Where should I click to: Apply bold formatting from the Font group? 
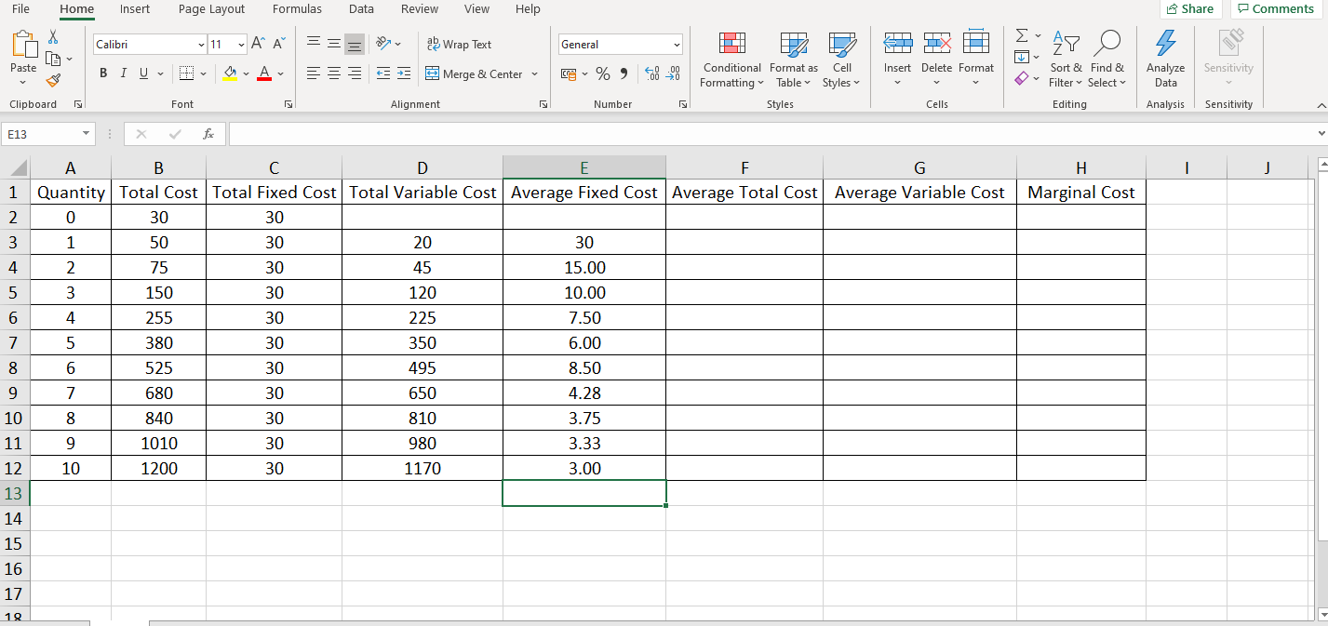pyautogui.click(x=102, y=73)
